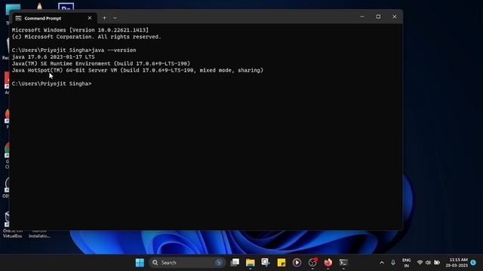Show hidden system tray icons
This screenshot has height=271, width=483.
coord(382,263)
